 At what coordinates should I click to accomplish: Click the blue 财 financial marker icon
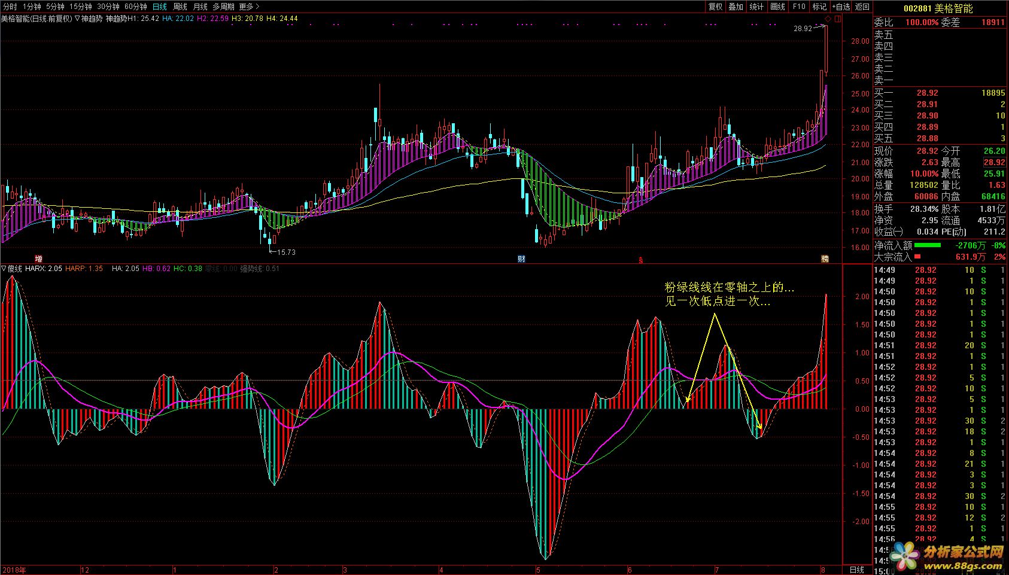click(x=522, y=259)
